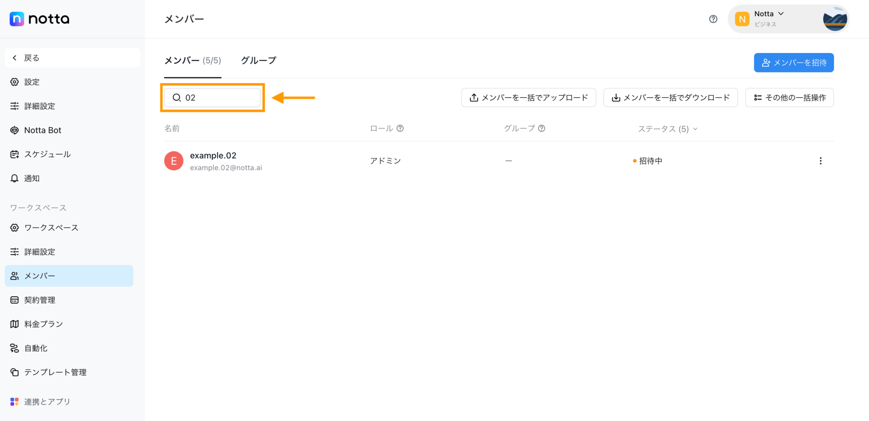
Task: Click the アドミン role of example.02
Action: point(386,161)
